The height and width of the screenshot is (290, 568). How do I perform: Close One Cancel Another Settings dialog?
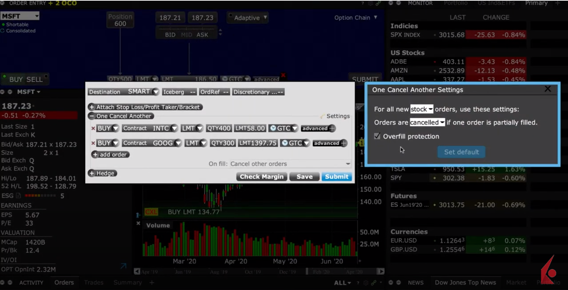pyautogui.click(x=548, y=89)
